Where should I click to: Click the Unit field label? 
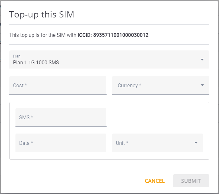click(x=122, y=143)
